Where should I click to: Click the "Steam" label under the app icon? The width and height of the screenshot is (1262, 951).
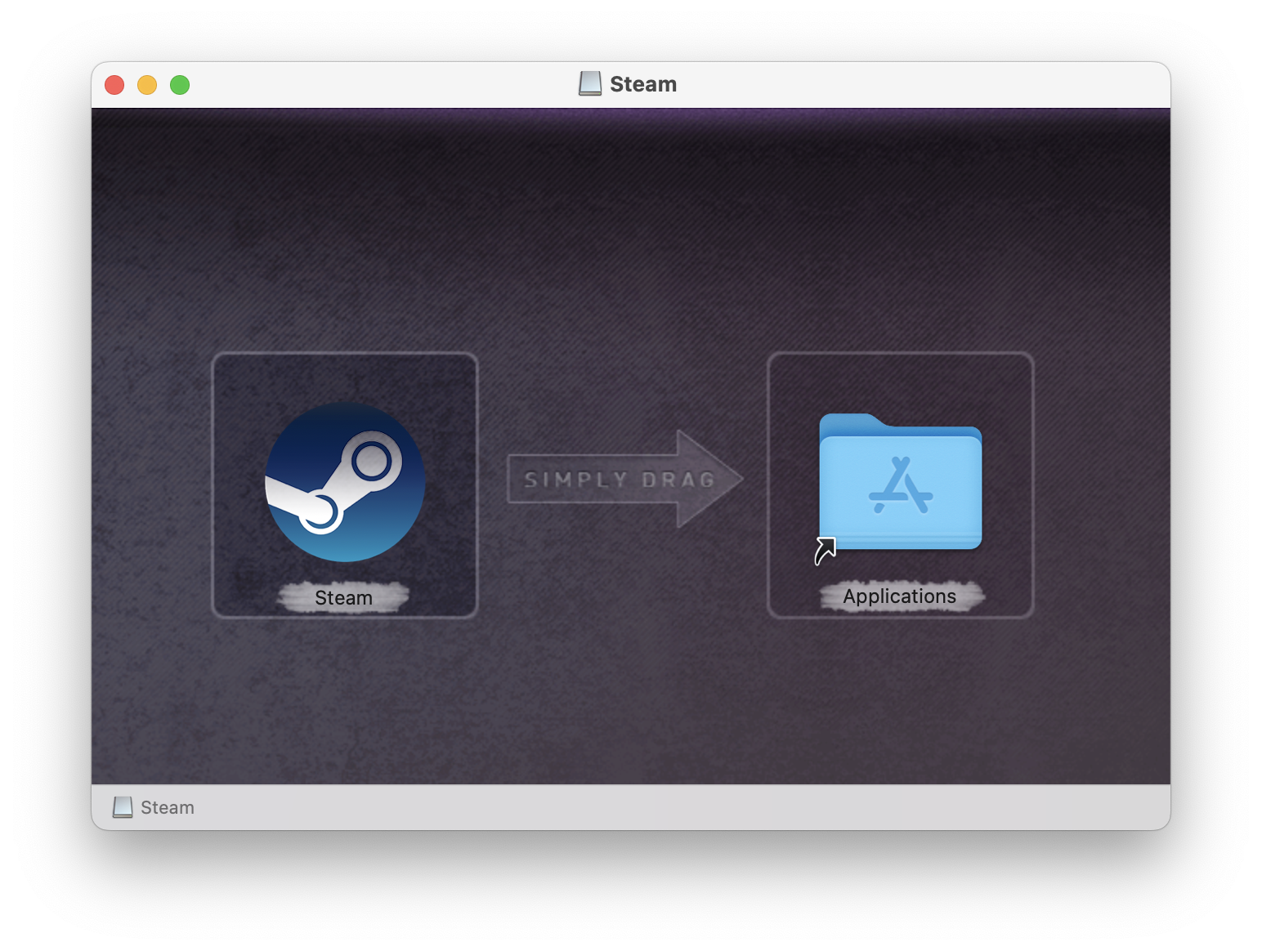coord(343,598)
